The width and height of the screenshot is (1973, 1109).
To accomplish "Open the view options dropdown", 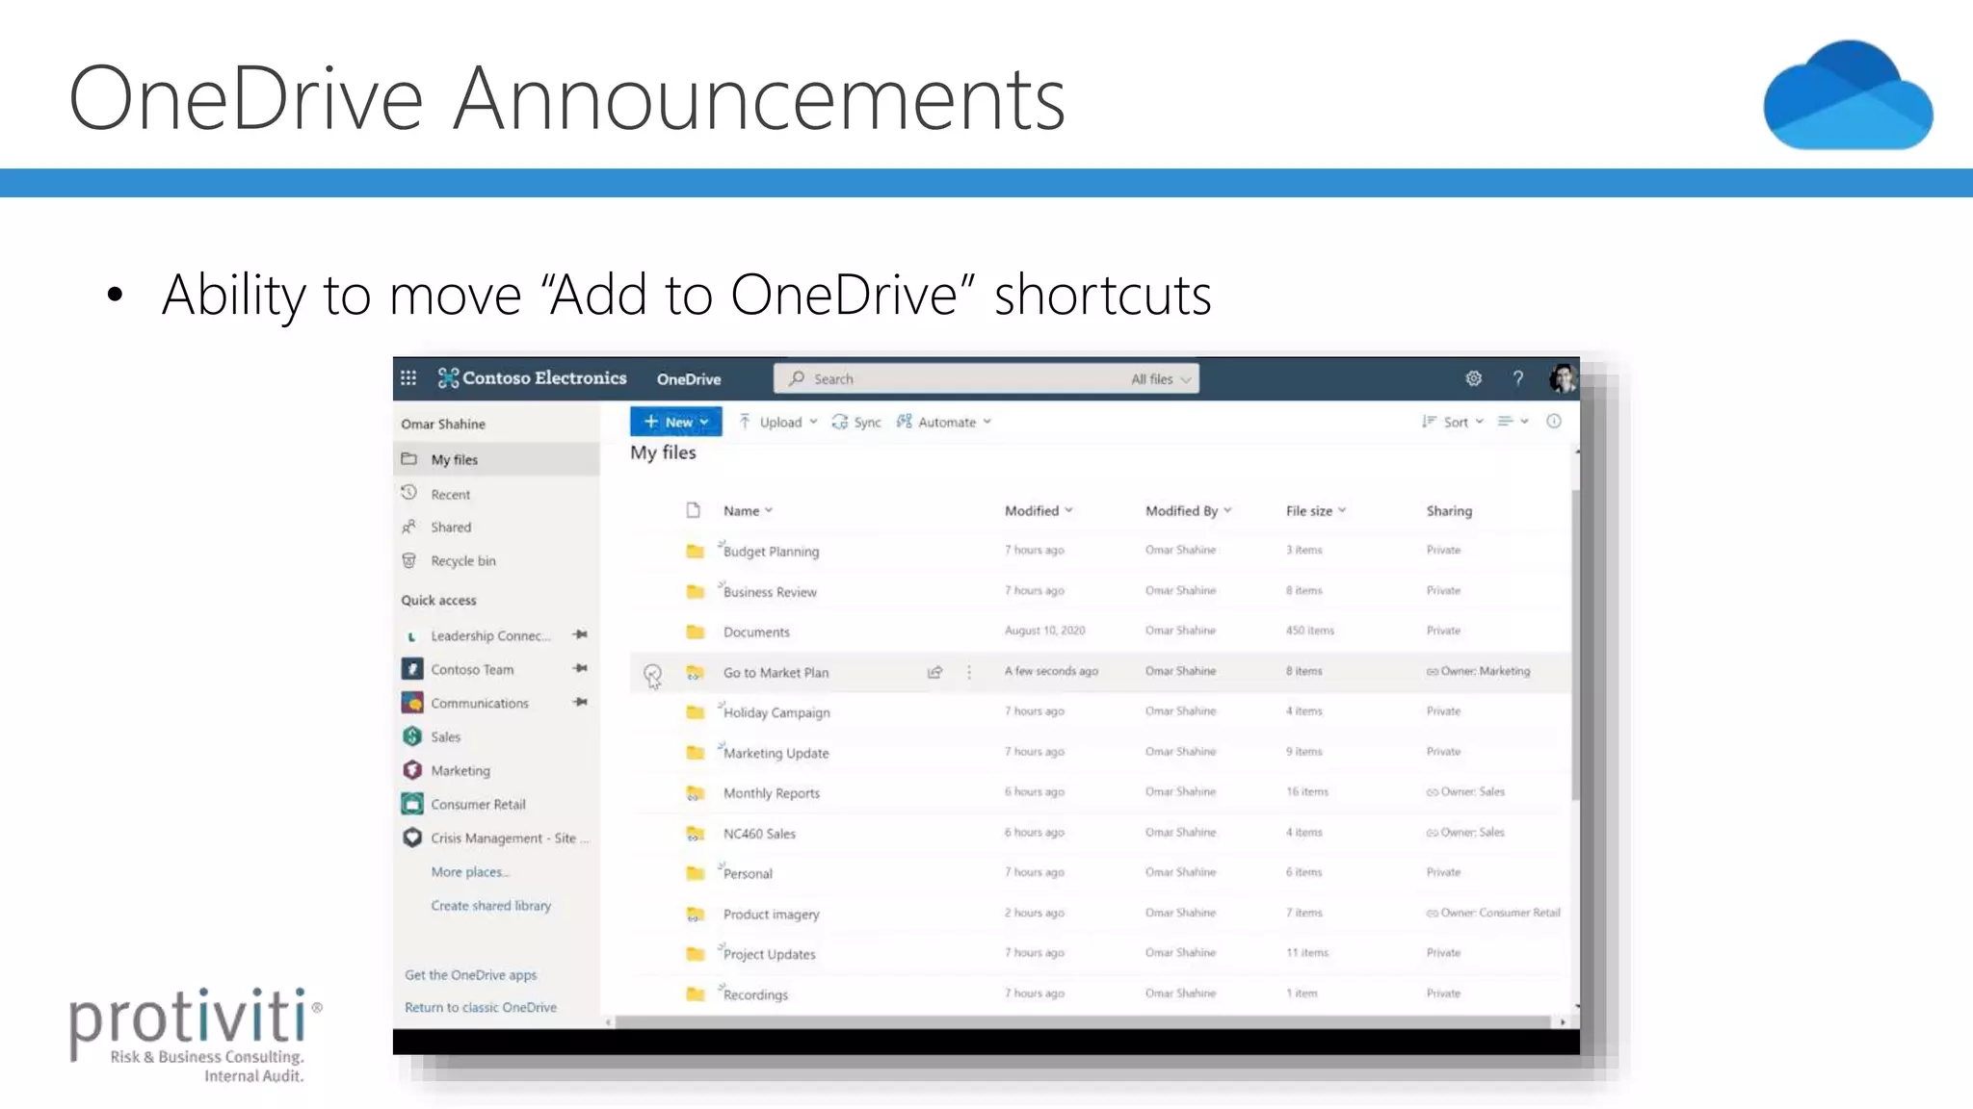I will point(1513,422).
